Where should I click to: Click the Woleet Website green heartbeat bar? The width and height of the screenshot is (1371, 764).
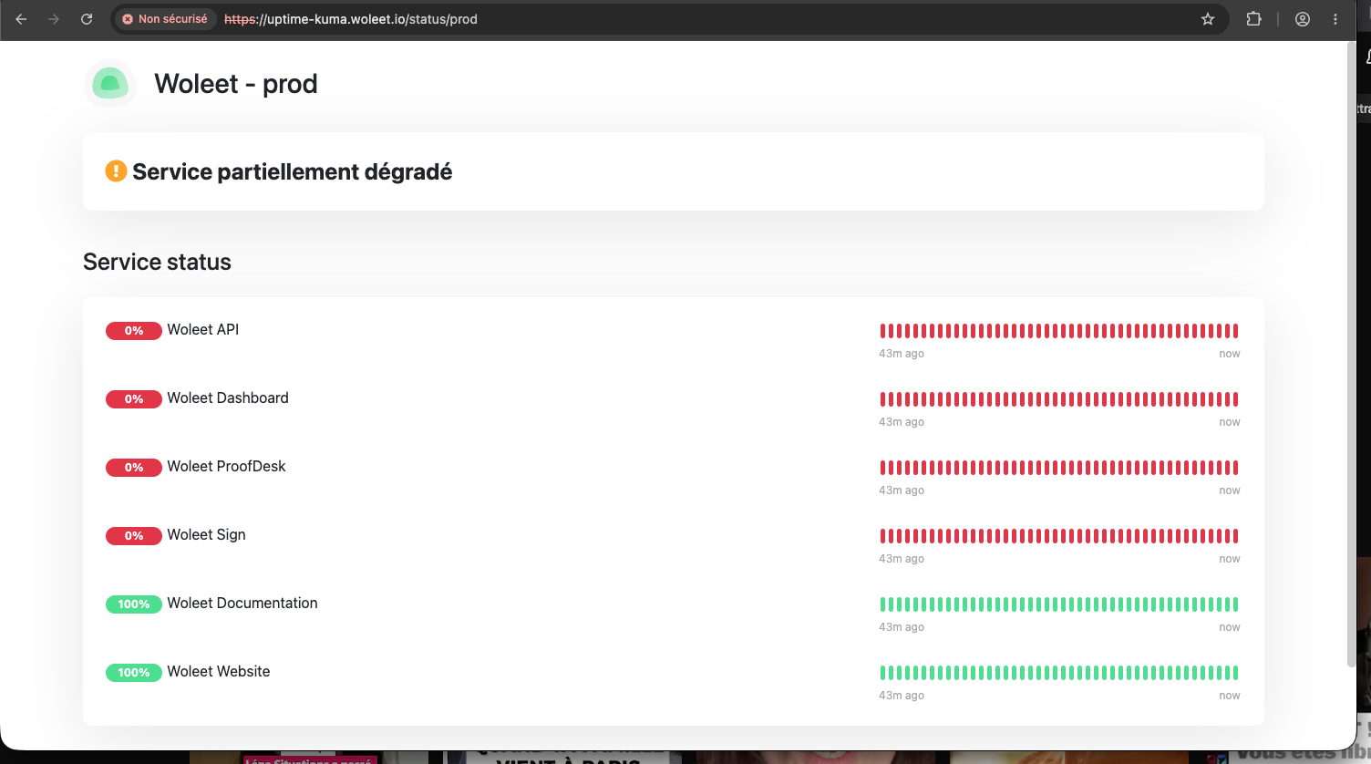[x=1059, y=673]
